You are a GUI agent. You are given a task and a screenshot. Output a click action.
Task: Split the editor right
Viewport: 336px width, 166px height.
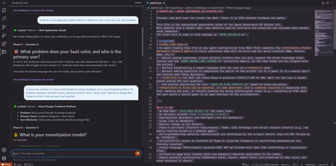pos(327,3)
